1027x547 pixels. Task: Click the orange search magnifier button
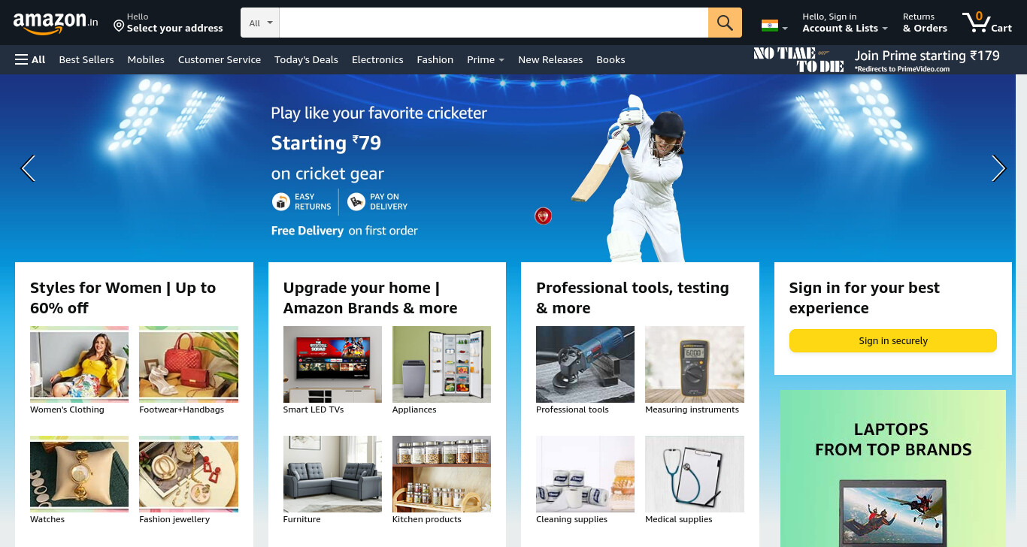pyautogui.click(x=725, y=23)
